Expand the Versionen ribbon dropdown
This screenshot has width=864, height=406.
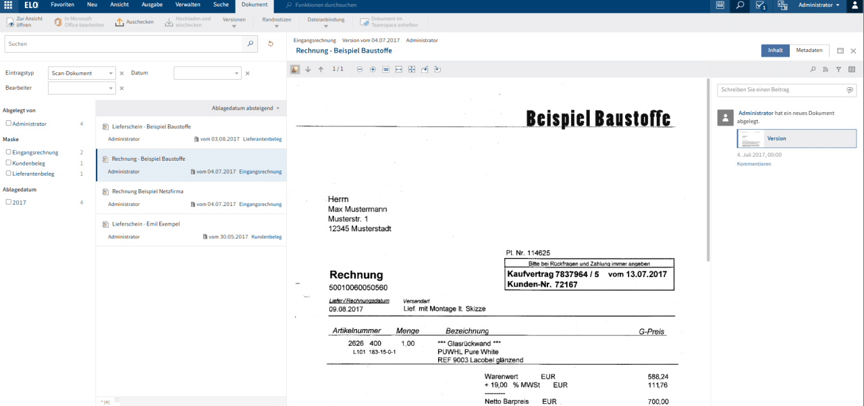pyautogui.click(x=234, y=22)
